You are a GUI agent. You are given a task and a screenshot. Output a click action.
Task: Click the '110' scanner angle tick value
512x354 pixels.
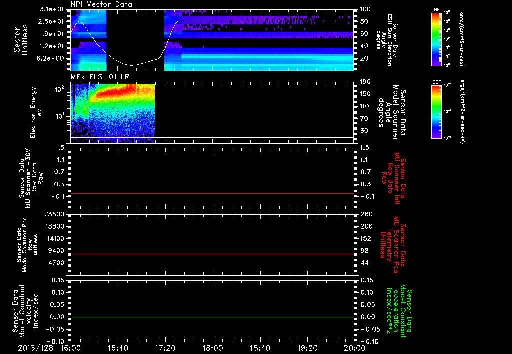coord(365,106)
